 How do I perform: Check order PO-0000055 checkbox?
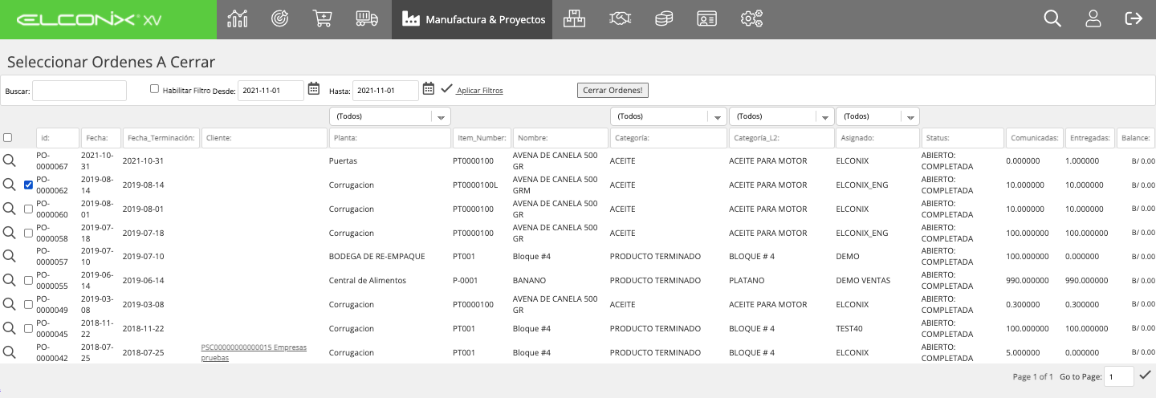tap(29, 280)
